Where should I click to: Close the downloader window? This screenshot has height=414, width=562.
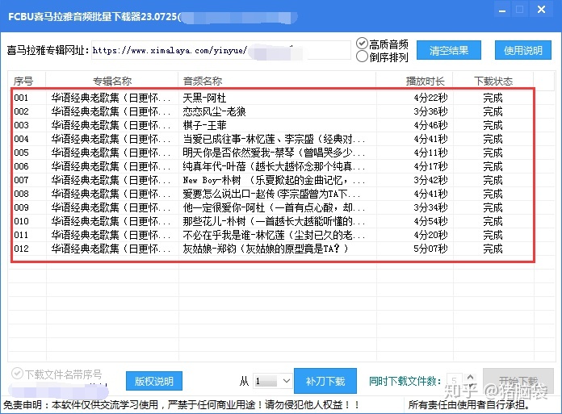tap(541, 10)
